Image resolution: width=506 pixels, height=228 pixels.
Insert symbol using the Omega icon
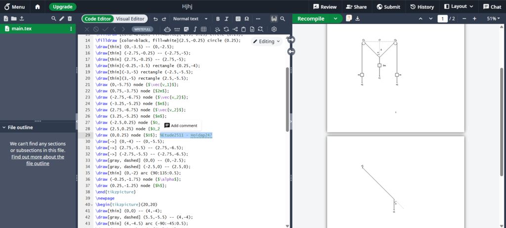pos(247,19)
